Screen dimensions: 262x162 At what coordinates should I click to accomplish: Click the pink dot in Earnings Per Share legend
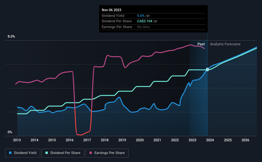[x=91, y=153]
